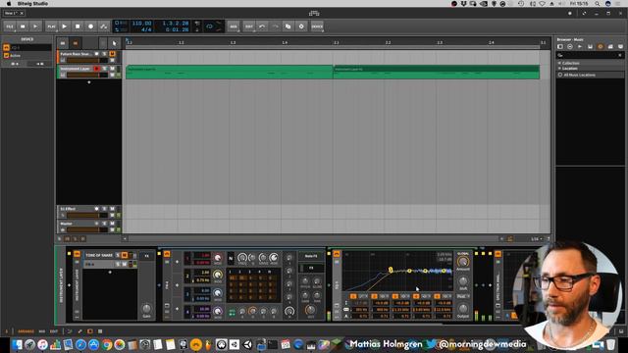Toggle Spectrum Analyzer device power button
The height and width of the screenshot is (353, 628).
pos(497,254)
